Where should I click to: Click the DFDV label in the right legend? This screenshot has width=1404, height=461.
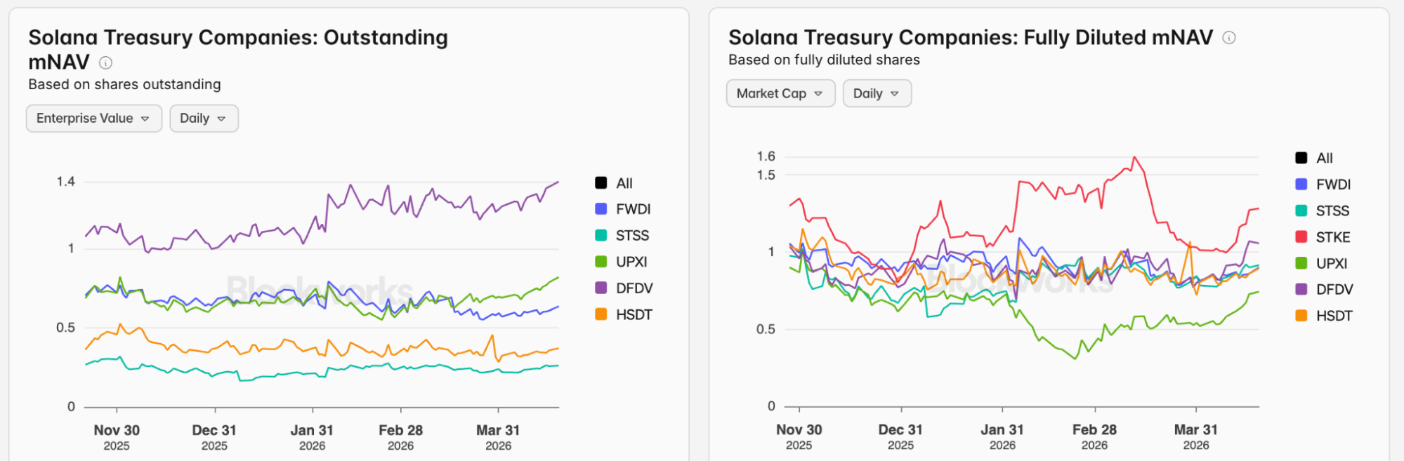coord(1334,289)
